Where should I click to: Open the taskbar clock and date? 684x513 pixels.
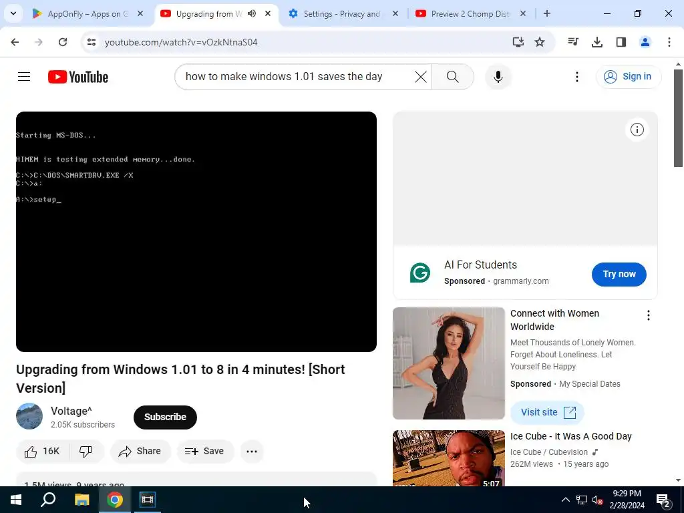627,500
